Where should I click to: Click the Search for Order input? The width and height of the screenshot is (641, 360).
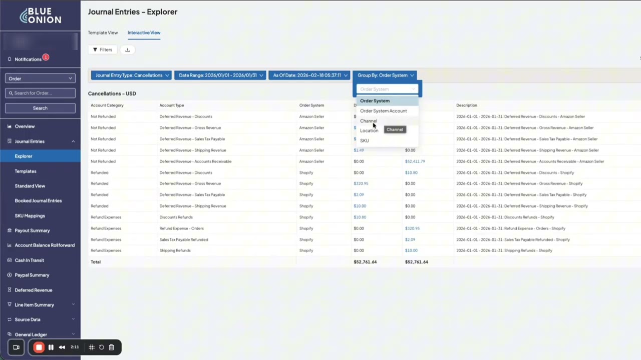[40, 93]
